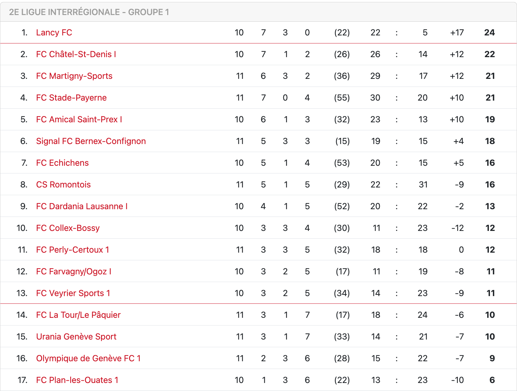Screen dimensions: 517x391
Task: Select the FC Collex-Bossy link
Action: click(x=68, y=228)
